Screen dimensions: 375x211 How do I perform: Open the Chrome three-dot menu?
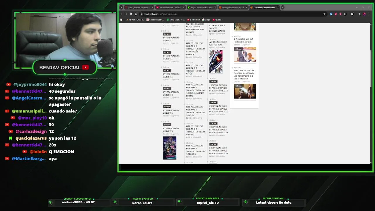tap(369, 14)
